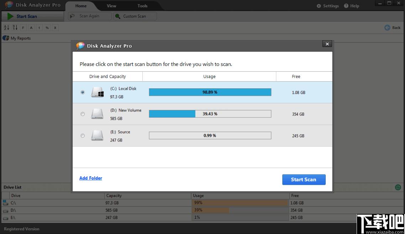The height and width of the screenshot is (234, 405).
Task: Click the D: New Volume drive icon
Action: point(98,114)
